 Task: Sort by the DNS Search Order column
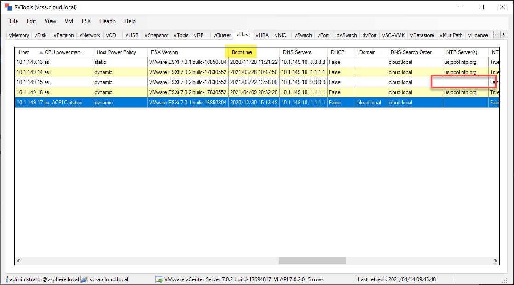[415, 52]
